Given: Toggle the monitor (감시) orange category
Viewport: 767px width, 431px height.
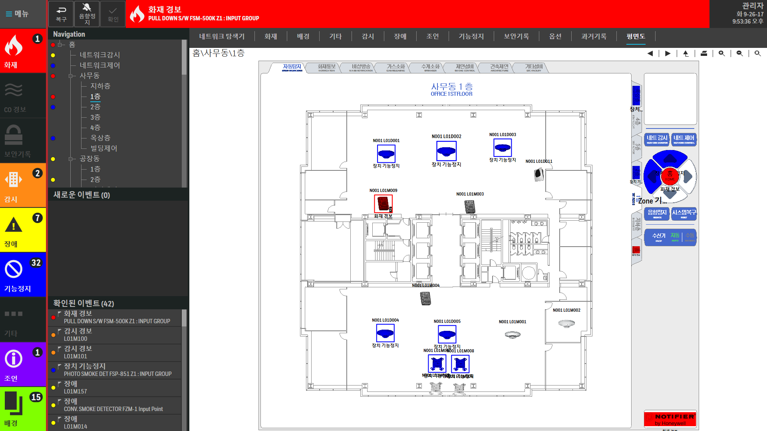Looking at the screenshot, I should point(14,181).
